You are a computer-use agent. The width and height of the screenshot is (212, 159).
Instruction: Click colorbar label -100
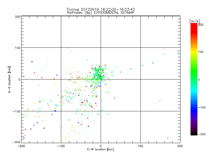click(202, 107)
